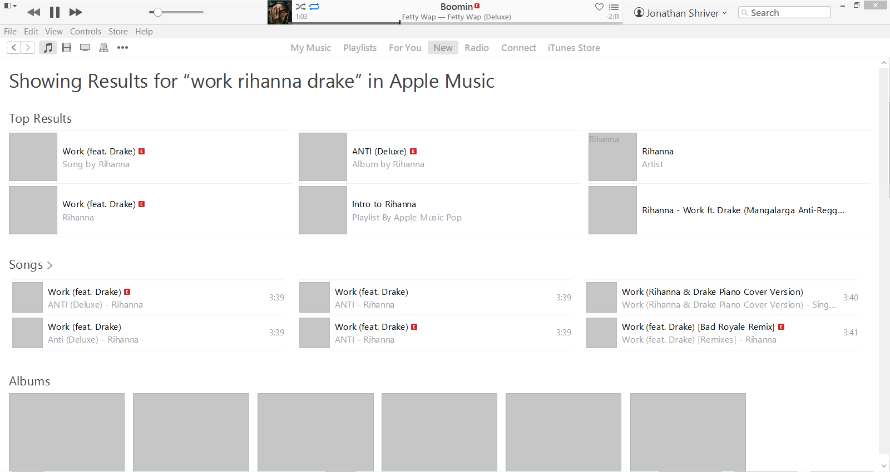
Task: Select the Tones bell icon
Action: (103, 48)
